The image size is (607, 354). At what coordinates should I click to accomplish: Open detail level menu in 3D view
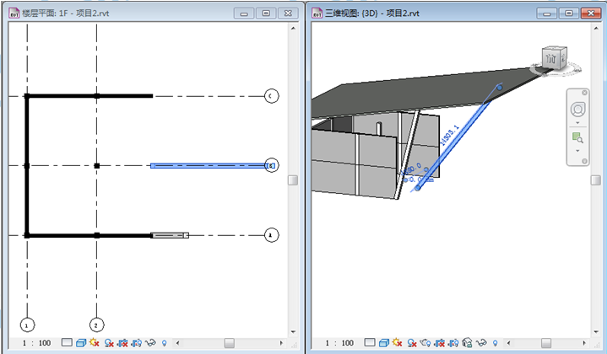pos(370,342)
